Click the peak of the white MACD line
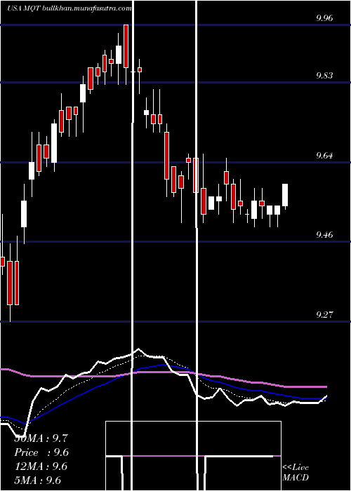The width and height of the screenshot is (351, 491). coord(138,349)
